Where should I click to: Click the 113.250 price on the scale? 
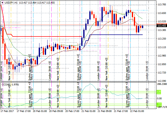tap(161, 39)
